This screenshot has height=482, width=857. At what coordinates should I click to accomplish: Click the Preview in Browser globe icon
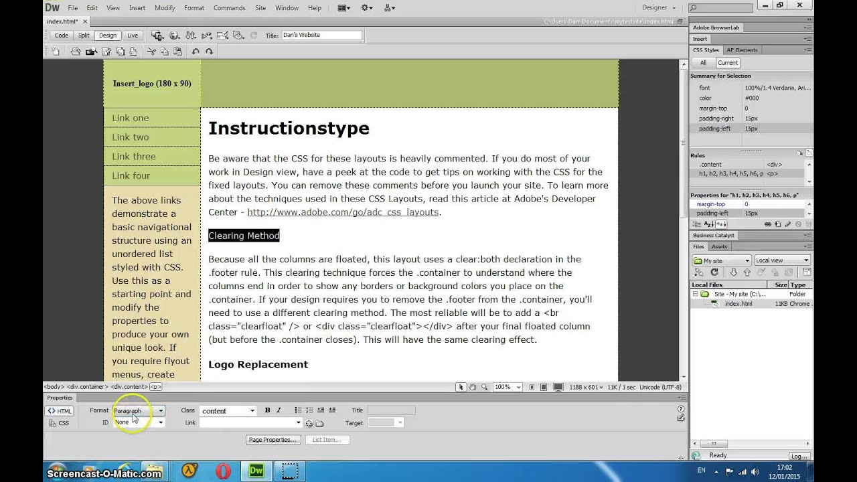pos(175,35)
